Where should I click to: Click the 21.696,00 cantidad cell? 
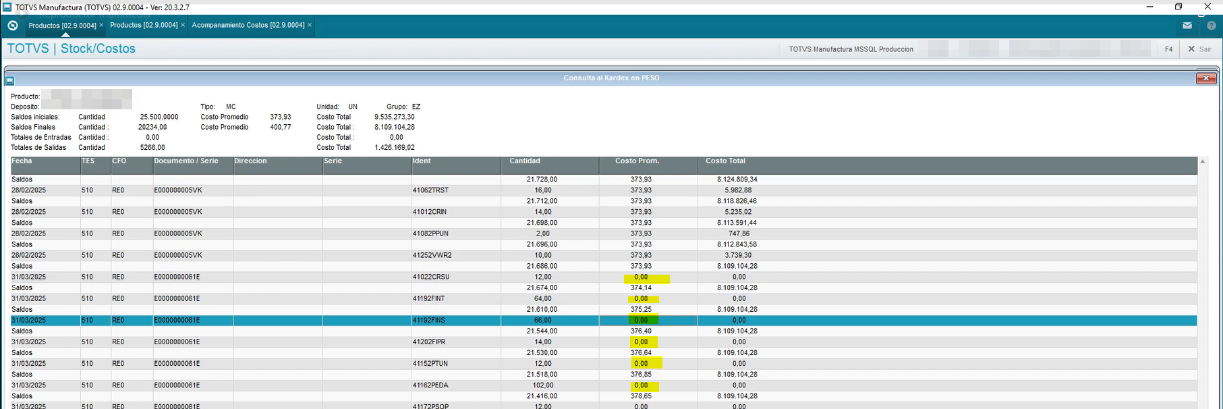click(542, 244)
